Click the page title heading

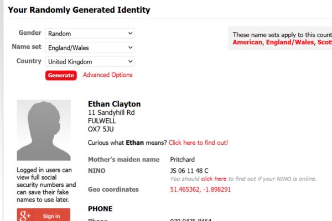(x=79, y=10)
